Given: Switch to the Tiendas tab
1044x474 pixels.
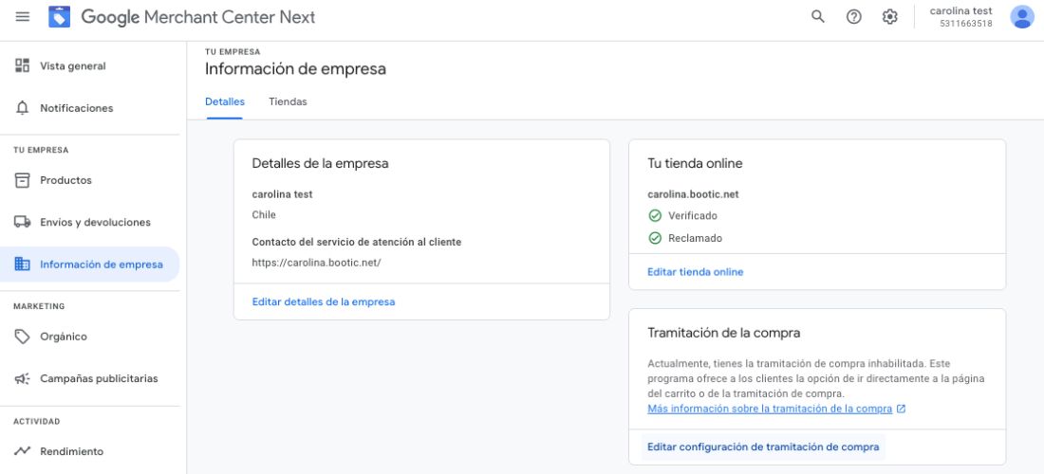Looking at the screenshot, I should pyautogui.click(x=288, y=101).
